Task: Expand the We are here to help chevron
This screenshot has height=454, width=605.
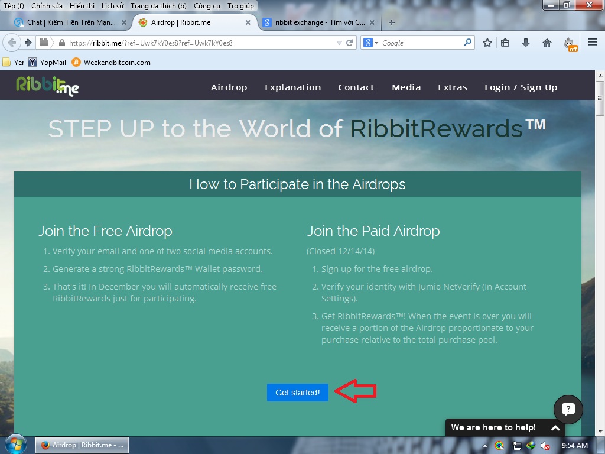Action: (x=555, y=428)
